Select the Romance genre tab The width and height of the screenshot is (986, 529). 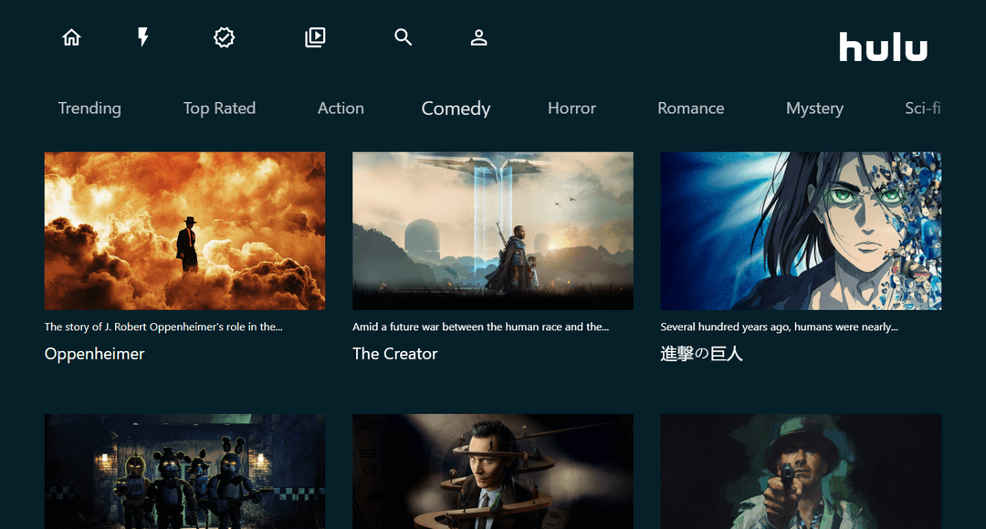pyautogui.click(x=690, y=109)
